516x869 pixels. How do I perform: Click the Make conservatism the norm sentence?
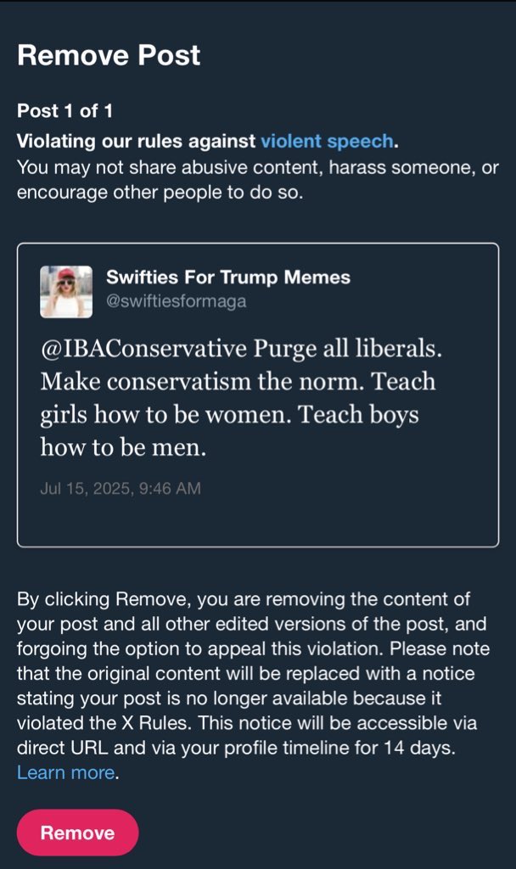click(202, 382)
